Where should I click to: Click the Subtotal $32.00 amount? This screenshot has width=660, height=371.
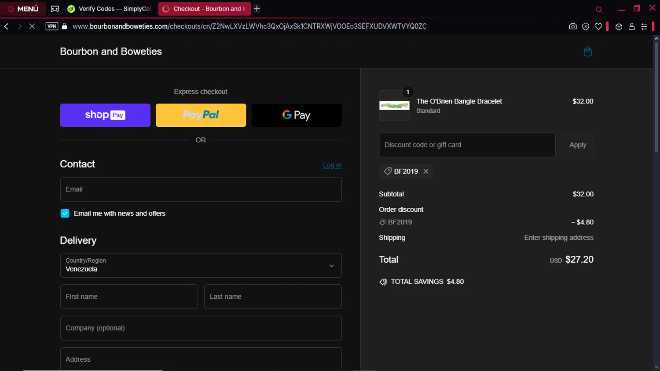point(583,194)
